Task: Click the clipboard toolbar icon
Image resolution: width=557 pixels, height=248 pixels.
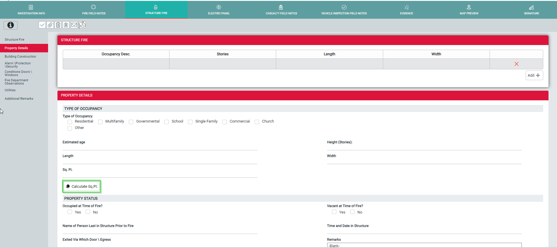Action: coord(66,25)
